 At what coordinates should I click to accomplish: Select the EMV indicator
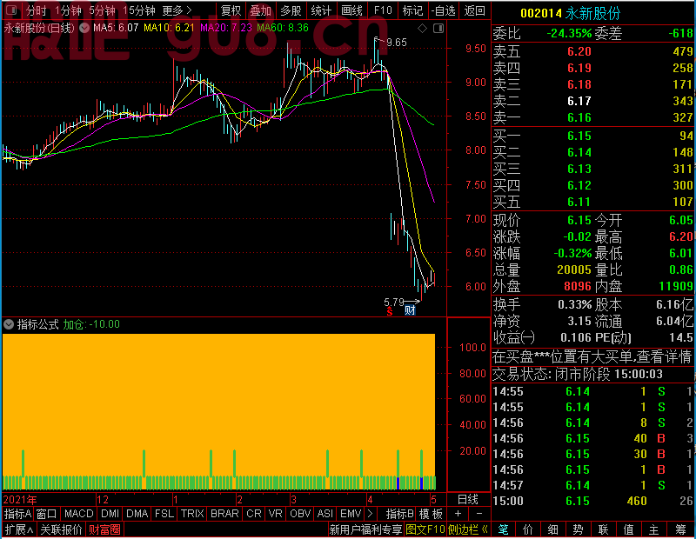351,514
